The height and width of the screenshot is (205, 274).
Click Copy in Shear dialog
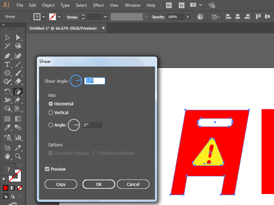tap(61, 184)
